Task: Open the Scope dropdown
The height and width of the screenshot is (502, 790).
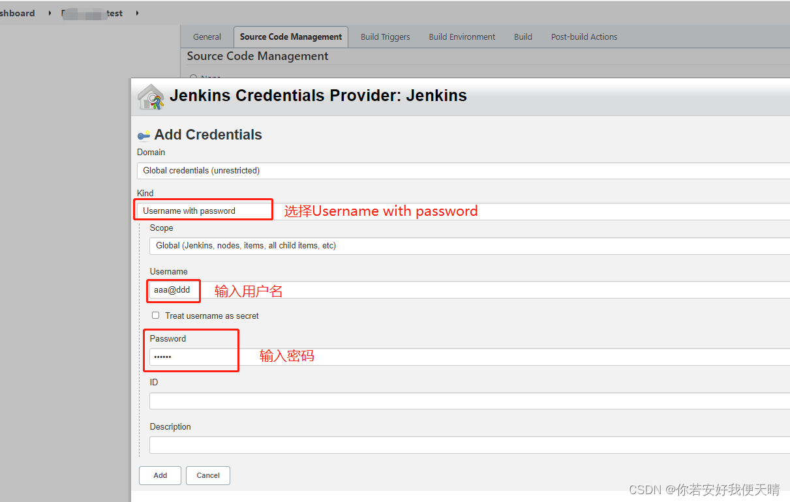Action: 470,246
